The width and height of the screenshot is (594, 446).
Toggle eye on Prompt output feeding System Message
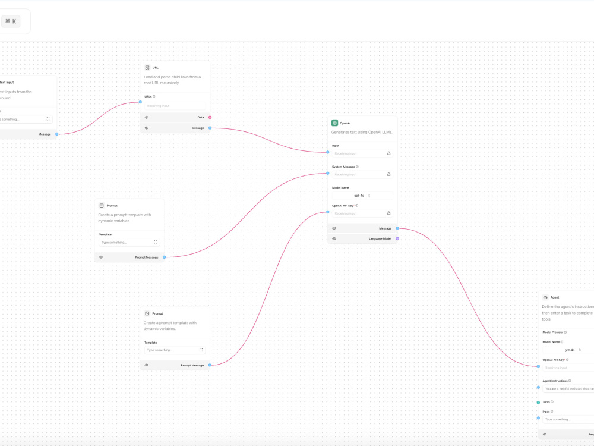[x=101, y=257]
